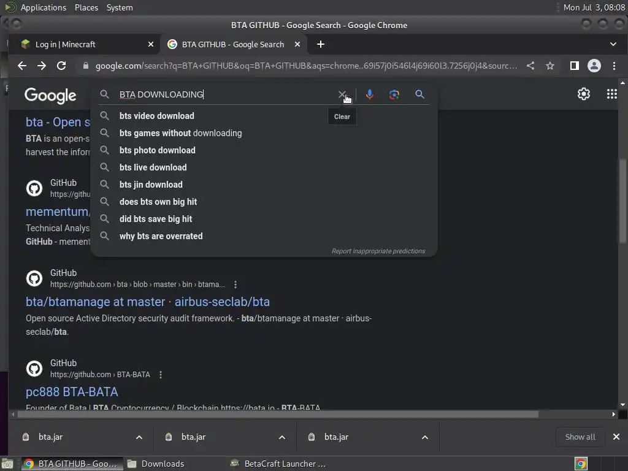Image resolution: width=628 pixels, height=471 pixels.
Task: Open the Applications menu
Action: (x=44, y=7)
